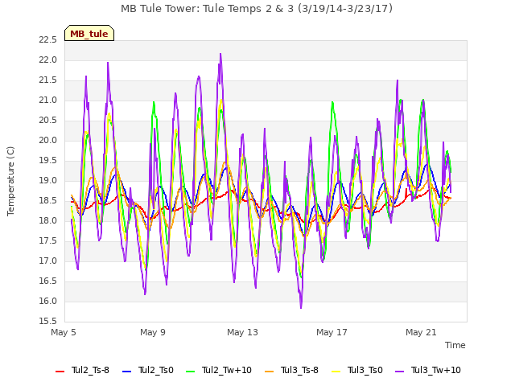Click the 18.0 y-axis tick label
Image resolution: width=515 pixels, height=386 pixels.
click(x=48, y=221)
